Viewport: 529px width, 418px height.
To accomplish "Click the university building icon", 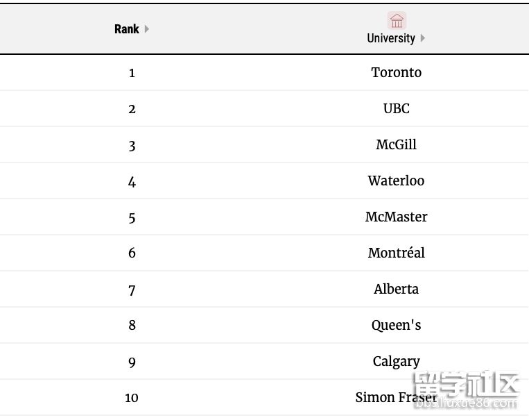I will [x=397, y=21].
